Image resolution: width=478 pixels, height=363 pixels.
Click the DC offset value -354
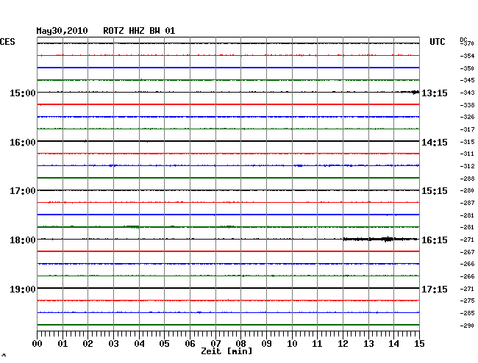point(467,56)
